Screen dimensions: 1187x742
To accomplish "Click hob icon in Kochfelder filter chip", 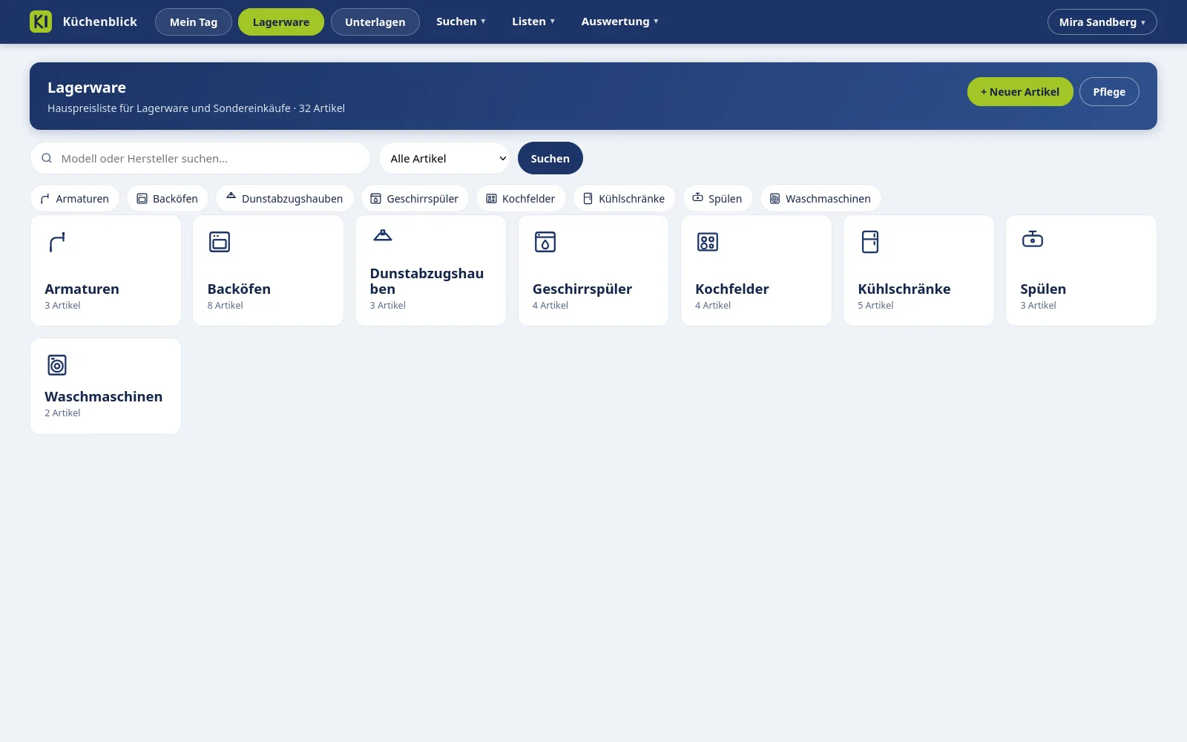I will coord(491,199).
